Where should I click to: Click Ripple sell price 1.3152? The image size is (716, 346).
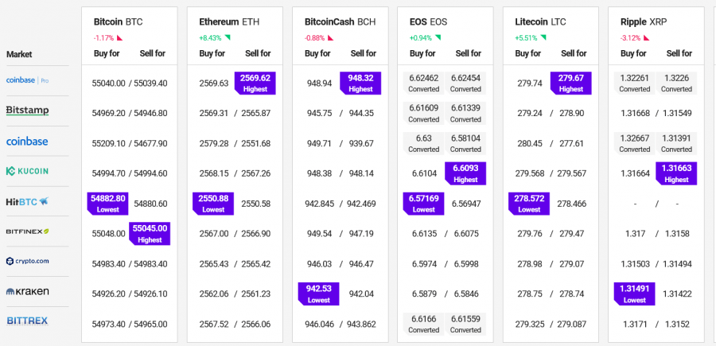677,324
